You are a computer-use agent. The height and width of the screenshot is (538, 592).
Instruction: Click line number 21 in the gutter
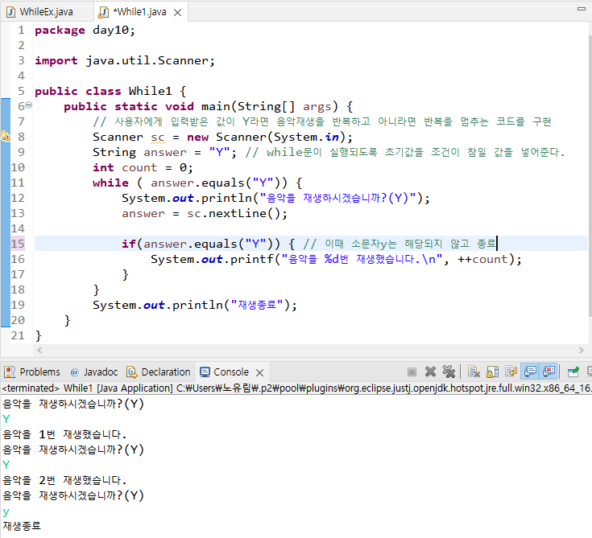point(18,335)
